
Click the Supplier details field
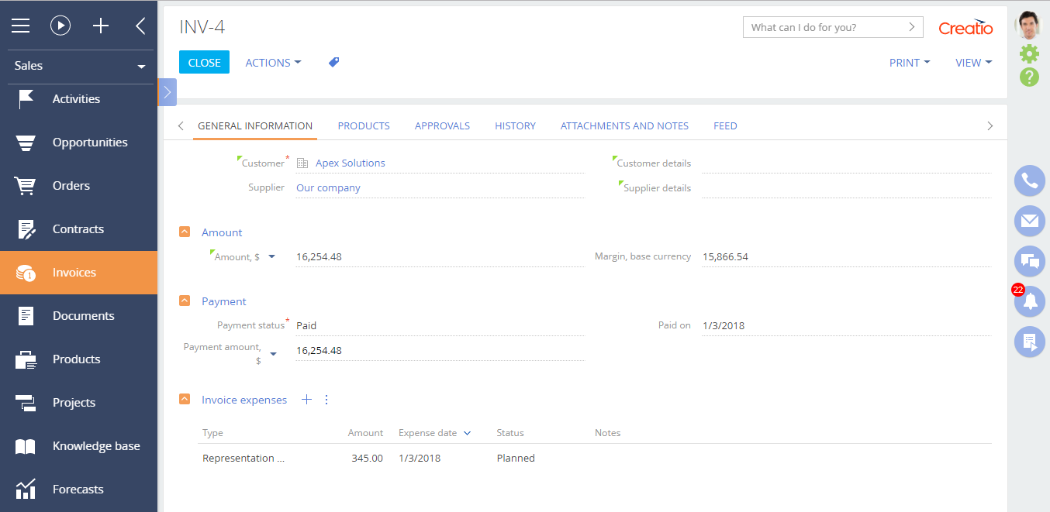(847, 188)
